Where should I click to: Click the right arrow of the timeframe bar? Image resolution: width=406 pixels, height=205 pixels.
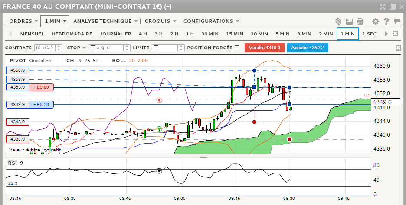(x=386, y=34)
